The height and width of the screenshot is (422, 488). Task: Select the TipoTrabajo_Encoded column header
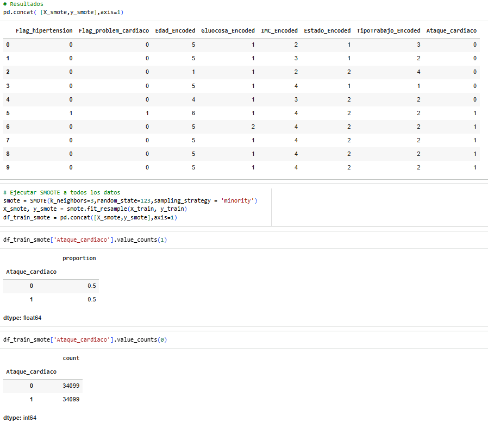[x=389, y=30]
